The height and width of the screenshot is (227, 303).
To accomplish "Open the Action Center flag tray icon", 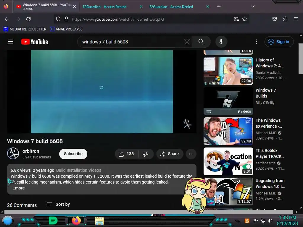I will click(256, 220).
